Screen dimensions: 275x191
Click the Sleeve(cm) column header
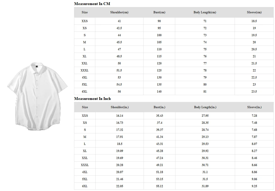[254, 12]
